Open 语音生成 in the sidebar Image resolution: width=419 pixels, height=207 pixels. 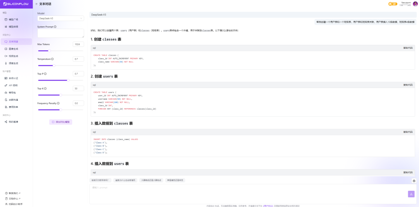click(16, 63)
